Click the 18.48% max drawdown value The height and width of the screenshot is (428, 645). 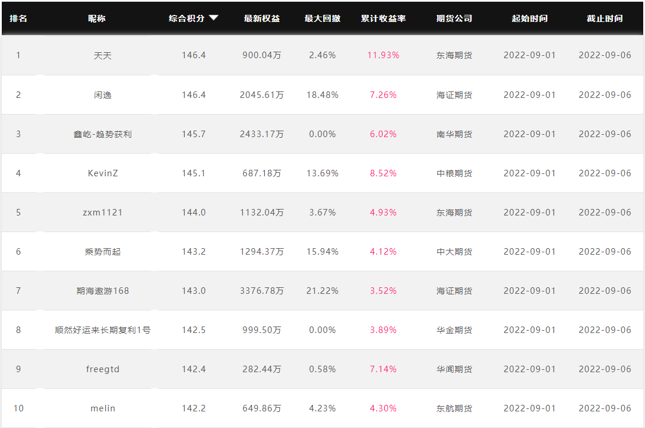(x=322, y=95)
